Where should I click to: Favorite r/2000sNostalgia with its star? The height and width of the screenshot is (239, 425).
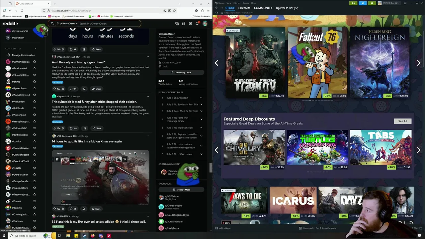pos(35,62)
